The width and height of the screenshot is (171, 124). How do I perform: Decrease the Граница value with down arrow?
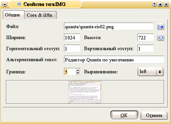78,73
